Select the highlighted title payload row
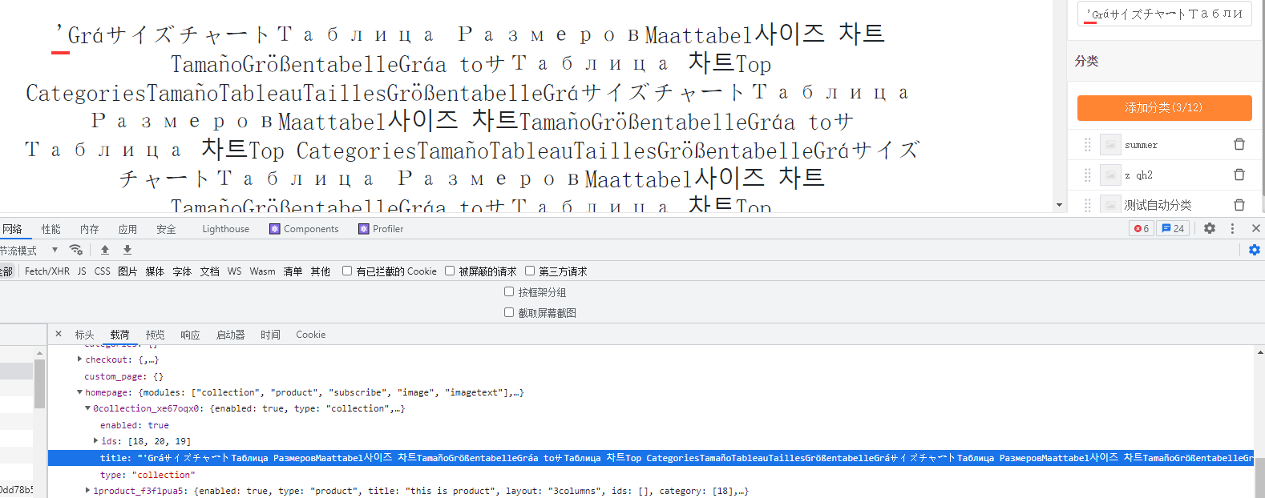The height and width of the screenshot is (498, 1265). 651,458
